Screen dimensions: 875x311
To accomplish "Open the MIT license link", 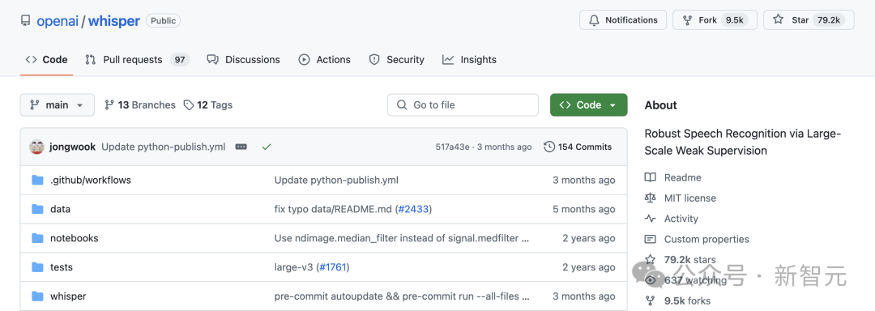I will pyautogui.click(x=689, y=198).
